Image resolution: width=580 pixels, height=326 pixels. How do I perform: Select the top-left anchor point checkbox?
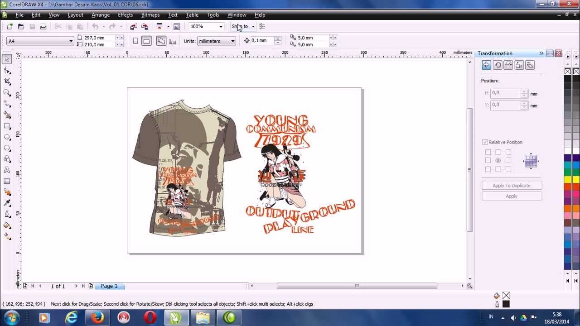(x=488, y=153)
